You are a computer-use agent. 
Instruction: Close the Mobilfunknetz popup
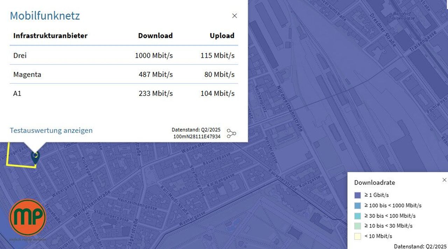pyautogui.click(x=234, y=16)
